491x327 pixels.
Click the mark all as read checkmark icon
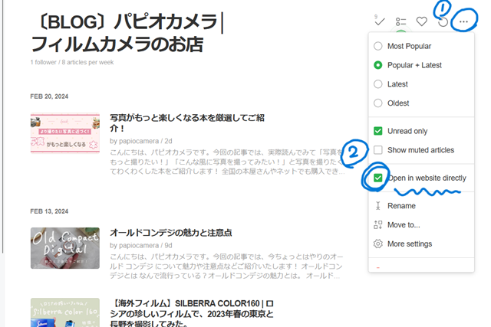380,21
